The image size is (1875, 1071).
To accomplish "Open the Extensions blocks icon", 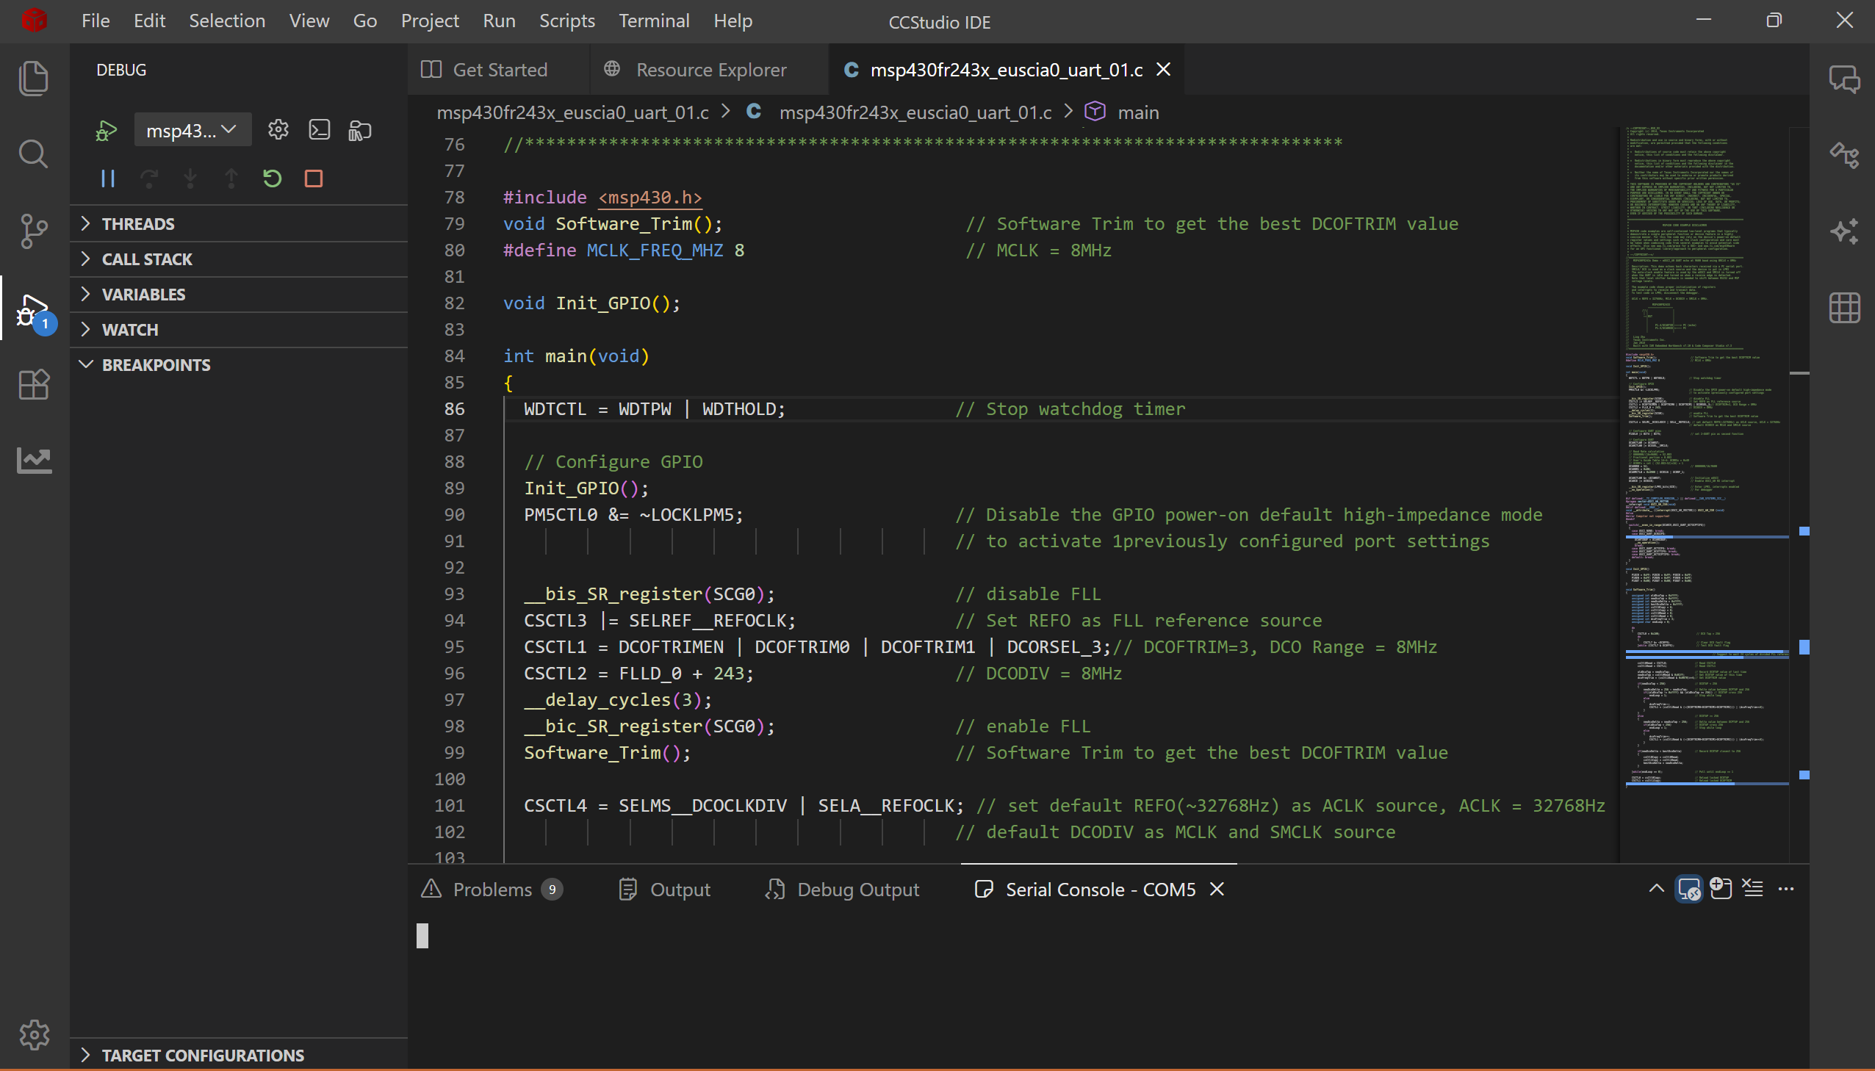I will pos(34,384).
